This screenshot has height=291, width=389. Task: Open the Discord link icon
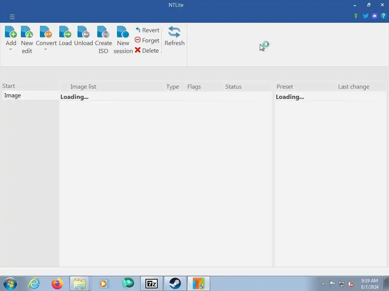[x=375, y=16]
